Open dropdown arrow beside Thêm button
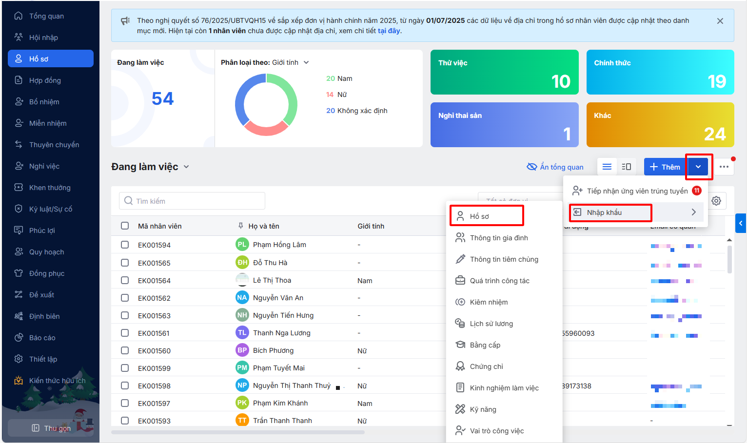This screenshot has height=443, width=747. point(698,167)
